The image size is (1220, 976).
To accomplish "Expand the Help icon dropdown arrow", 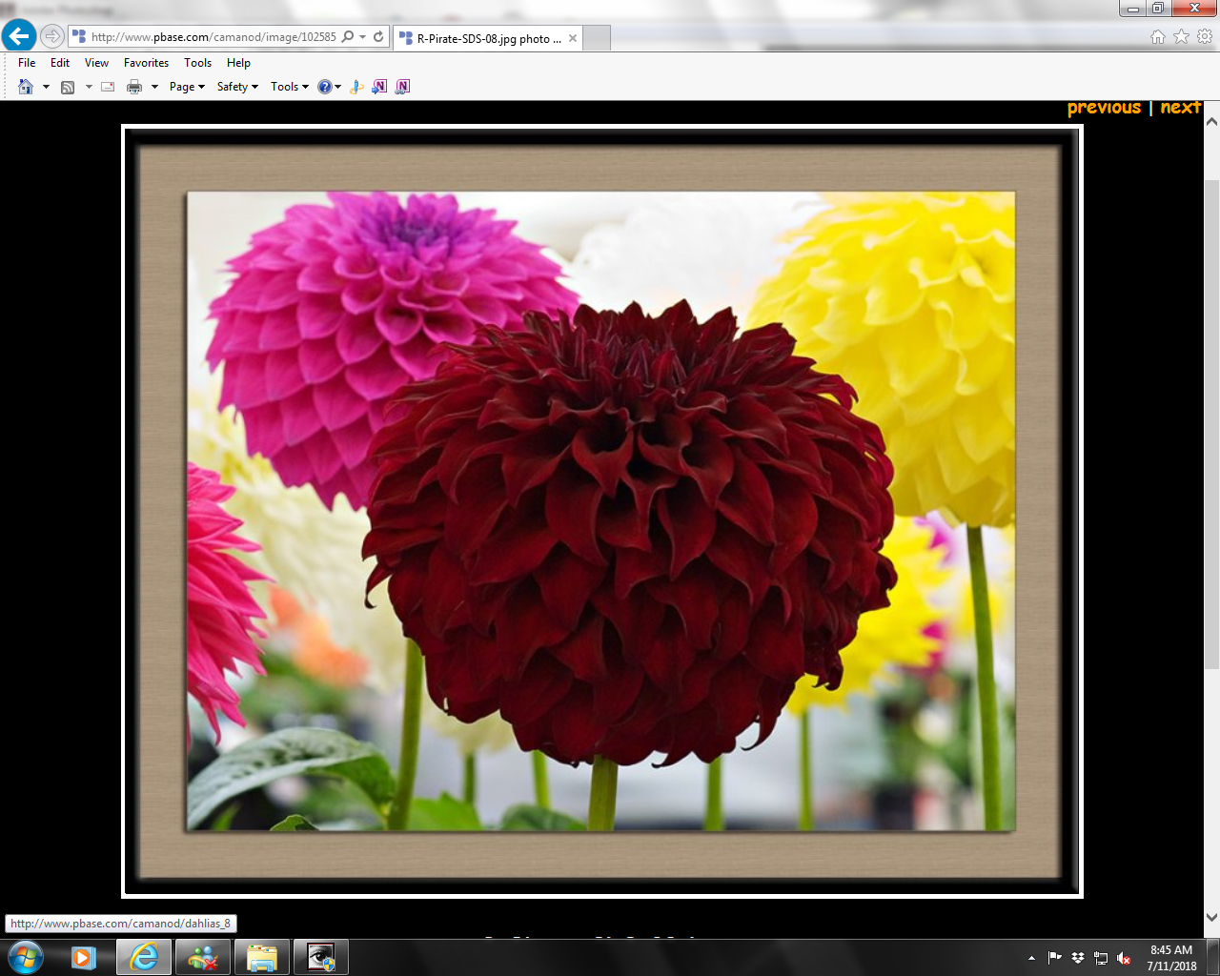I will [337, 87].
